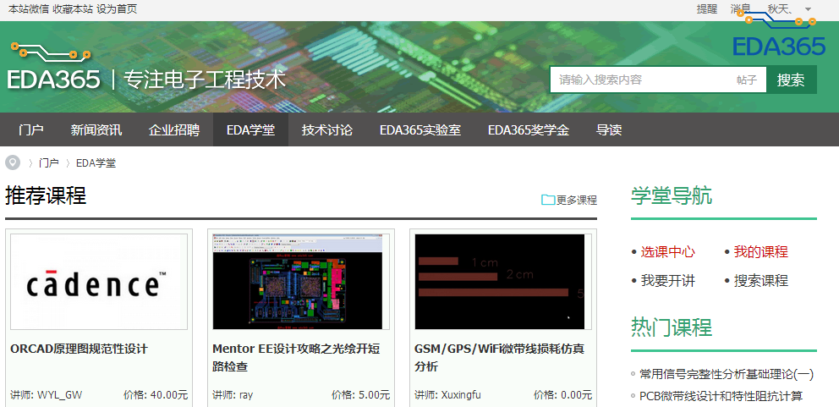Click the 秋天 username link
The width and height of the screenshot is (839, 407).
(780, 9)
